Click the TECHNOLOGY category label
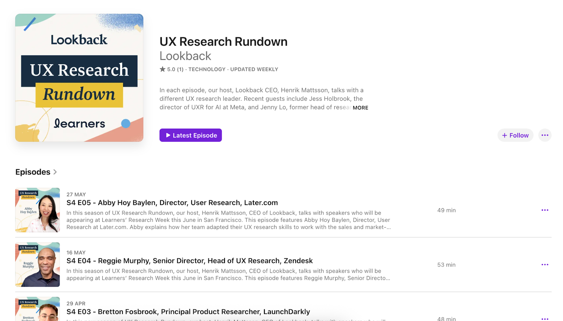This screenshot has width=563, height=321. (x=207, y=69)
